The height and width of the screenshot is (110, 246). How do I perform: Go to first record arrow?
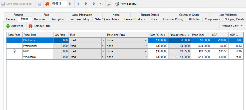point(70,4)
